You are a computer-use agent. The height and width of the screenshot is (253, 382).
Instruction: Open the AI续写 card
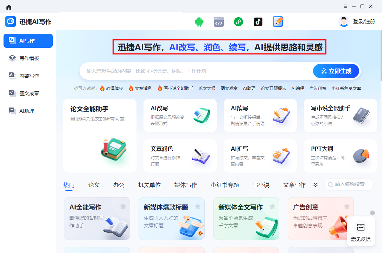260,115
